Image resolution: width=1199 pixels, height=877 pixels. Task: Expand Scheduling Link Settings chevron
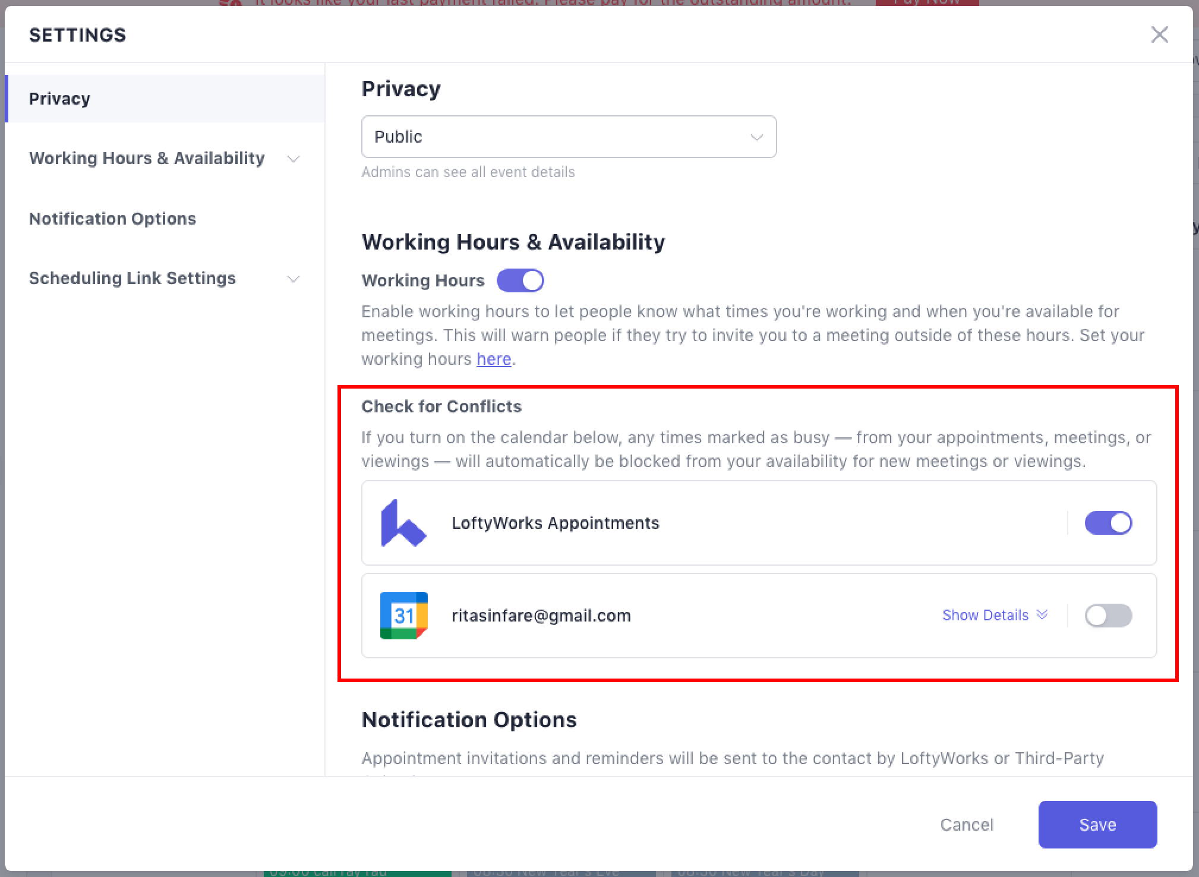pos(294,279)
